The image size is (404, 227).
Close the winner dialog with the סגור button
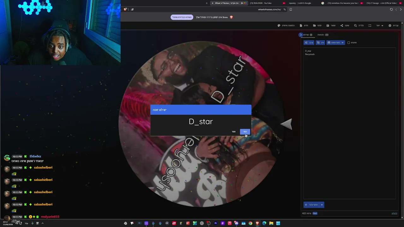(x=234, y=131)
